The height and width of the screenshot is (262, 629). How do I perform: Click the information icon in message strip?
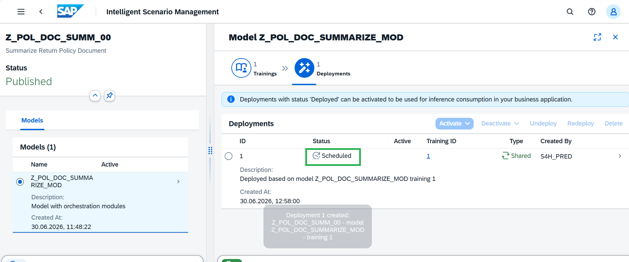tap(231, 99)
